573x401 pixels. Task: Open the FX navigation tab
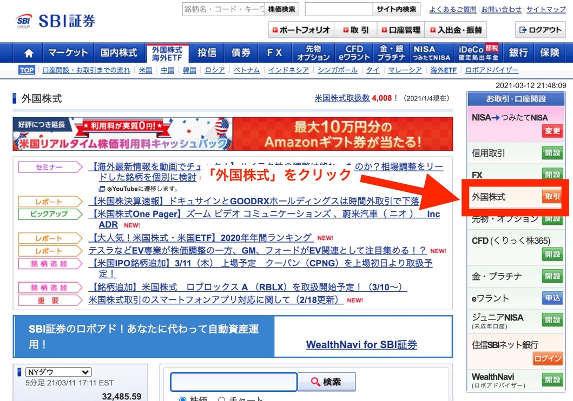[x=274, y=53]
